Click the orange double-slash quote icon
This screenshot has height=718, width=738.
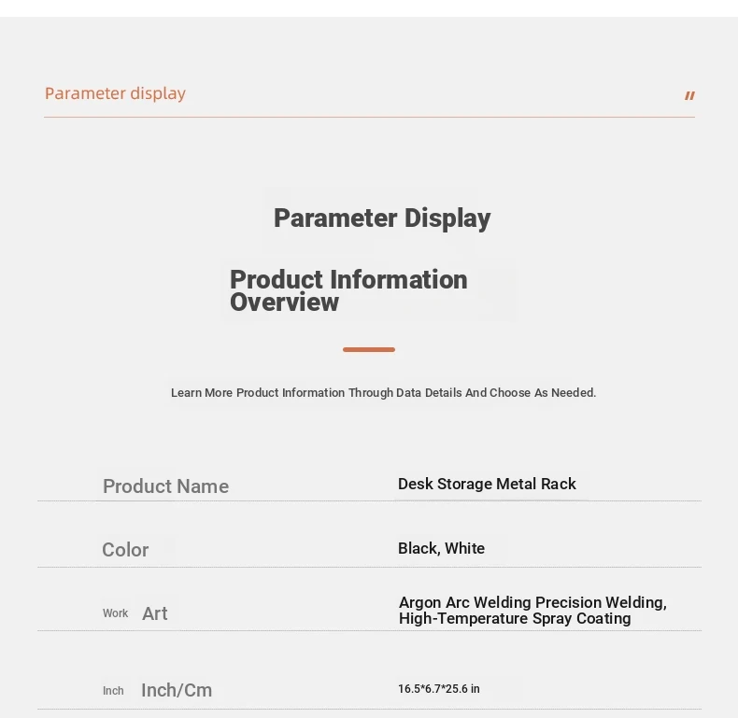689,96
